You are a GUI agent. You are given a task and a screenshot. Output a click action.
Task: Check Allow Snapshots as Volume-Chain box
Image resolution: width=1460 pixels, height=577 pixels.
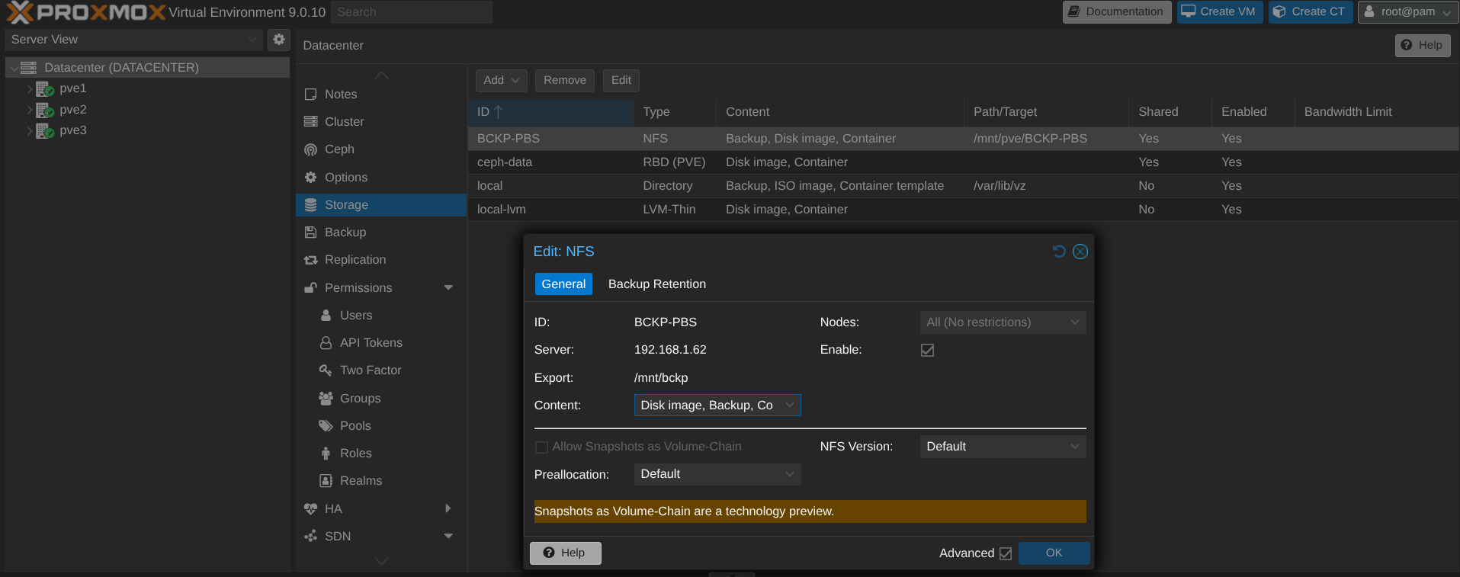541,447
